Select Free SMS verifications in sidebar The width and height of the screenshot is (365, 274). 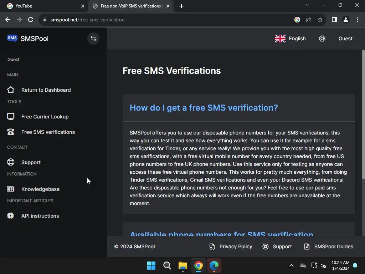pos(48,132)
